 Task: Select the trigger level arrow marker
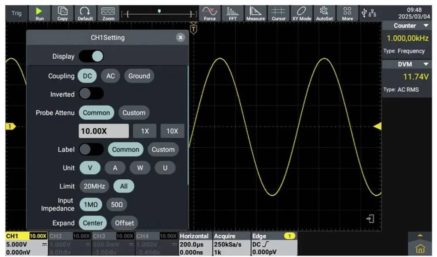[377, 126]
